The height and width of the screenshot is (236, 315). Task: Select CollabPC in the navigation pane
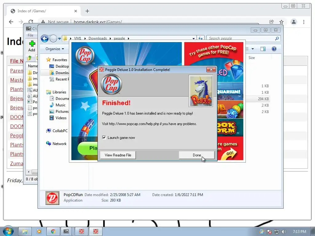[x=60, y=131]
